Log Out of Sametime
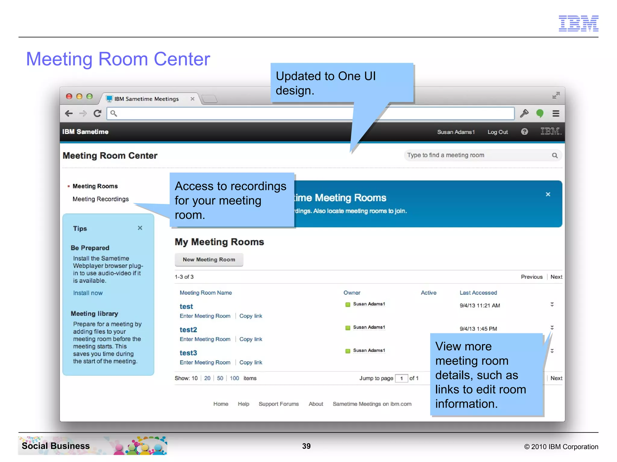Screen dimensions: 617x462 pyautogui.click(x=498, y=132)
